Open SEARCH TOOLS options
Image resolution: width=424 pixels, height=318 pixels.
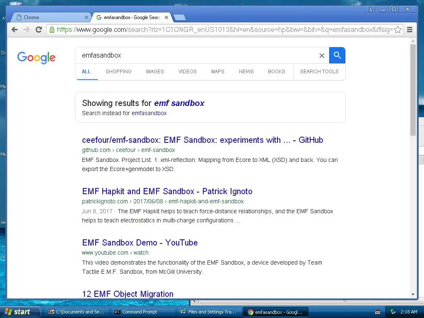tap(319, 72)
